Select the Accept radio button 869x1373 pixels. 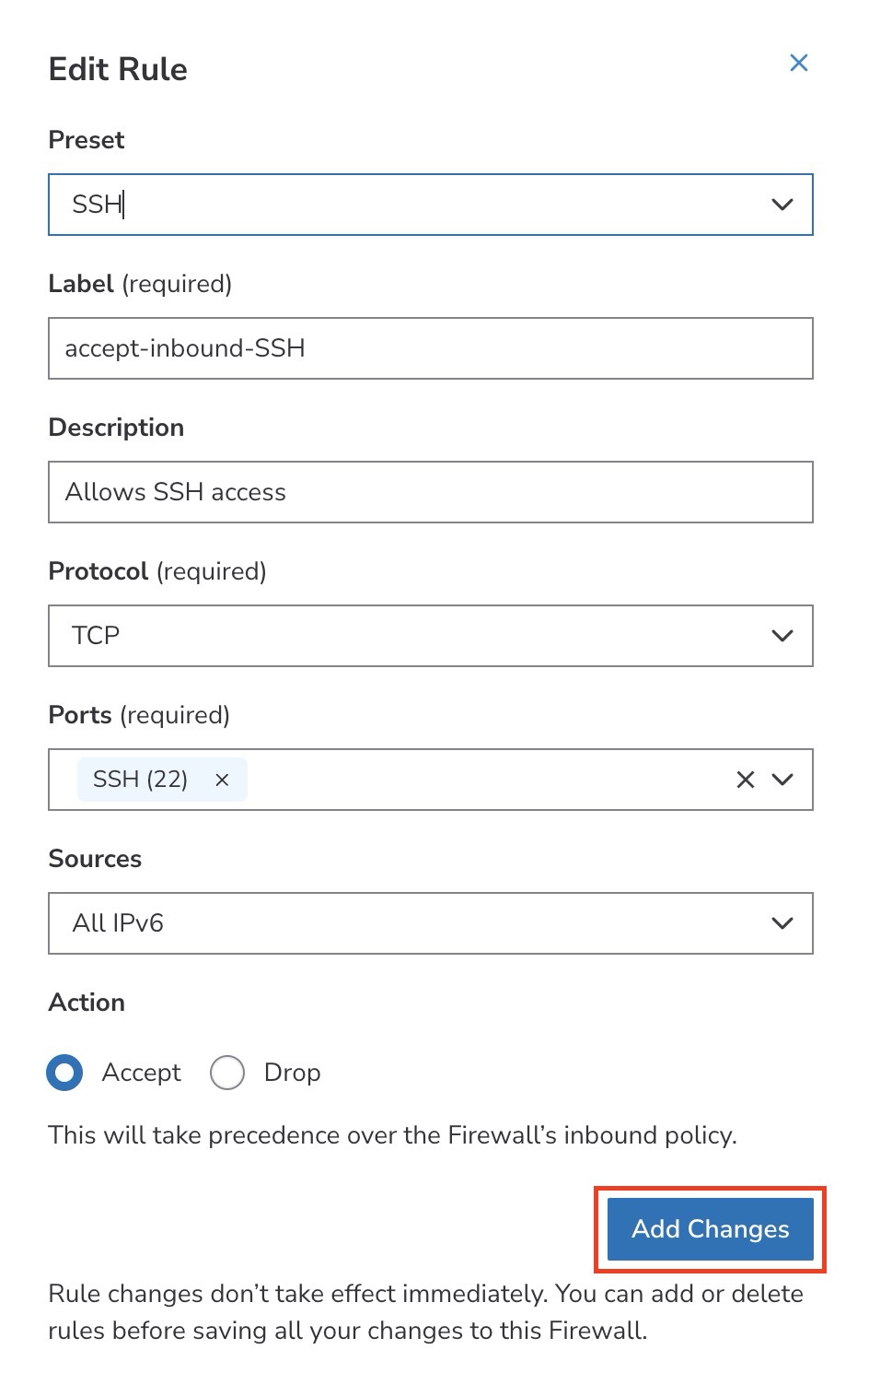coord(64,1073)
